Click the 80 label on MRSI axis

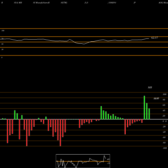click(x=164, y=100)
